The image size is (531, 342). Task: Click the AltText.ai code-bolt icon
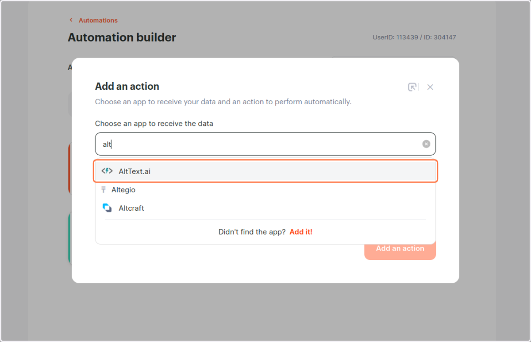tap(107, 171)
